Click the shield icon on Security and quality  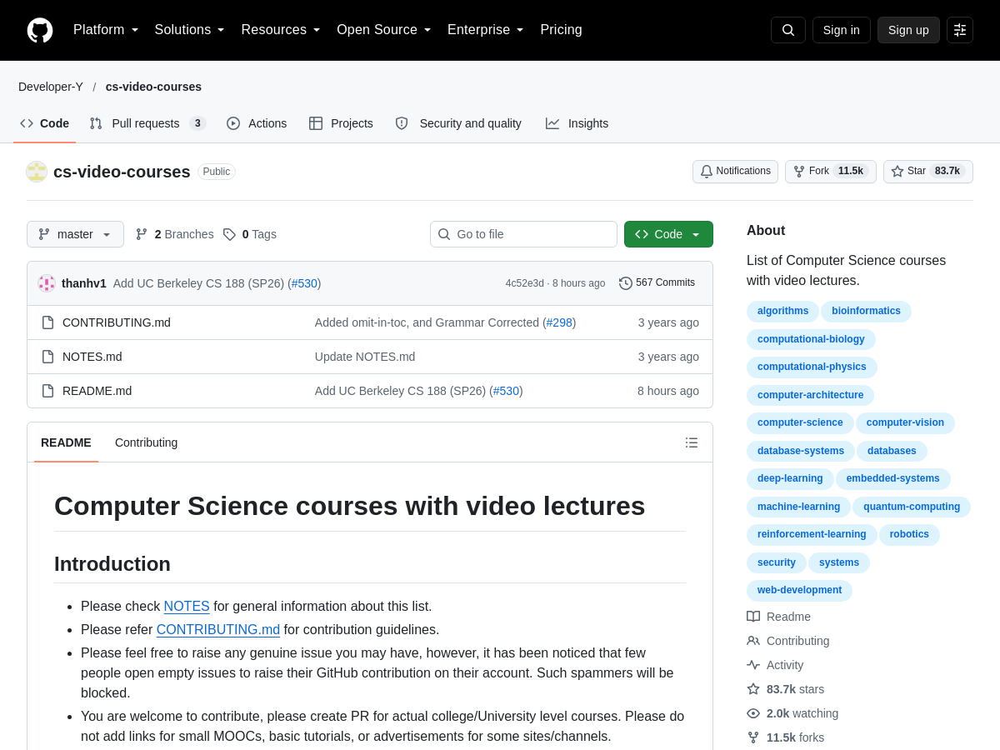click(402, 123)
